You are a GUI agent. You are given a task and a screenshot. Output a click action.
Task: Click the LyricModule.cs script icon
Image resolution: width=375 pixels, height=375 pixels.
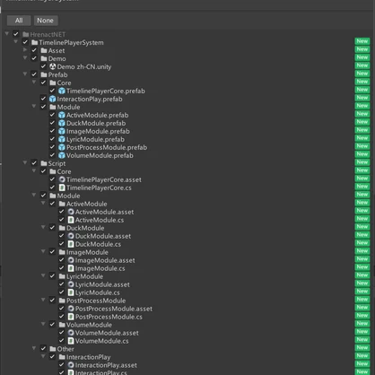point(71,292)
